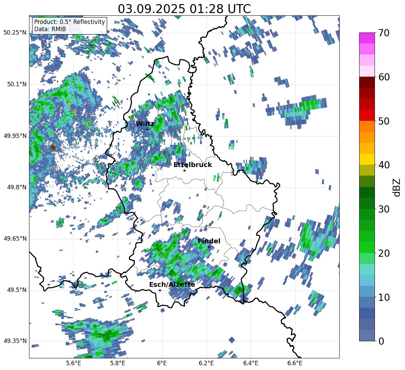Click the 6.4°E longitude label

pyautogui.click(x=250, y=363)
